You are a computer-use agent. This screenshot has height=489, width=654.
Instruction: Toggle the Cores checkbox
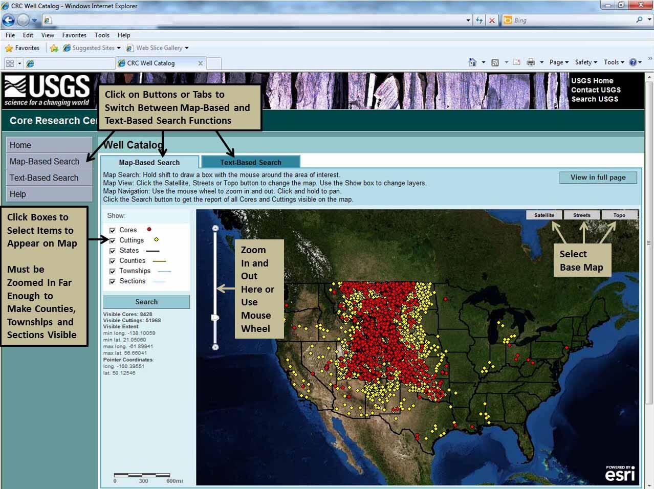(113, 231)
